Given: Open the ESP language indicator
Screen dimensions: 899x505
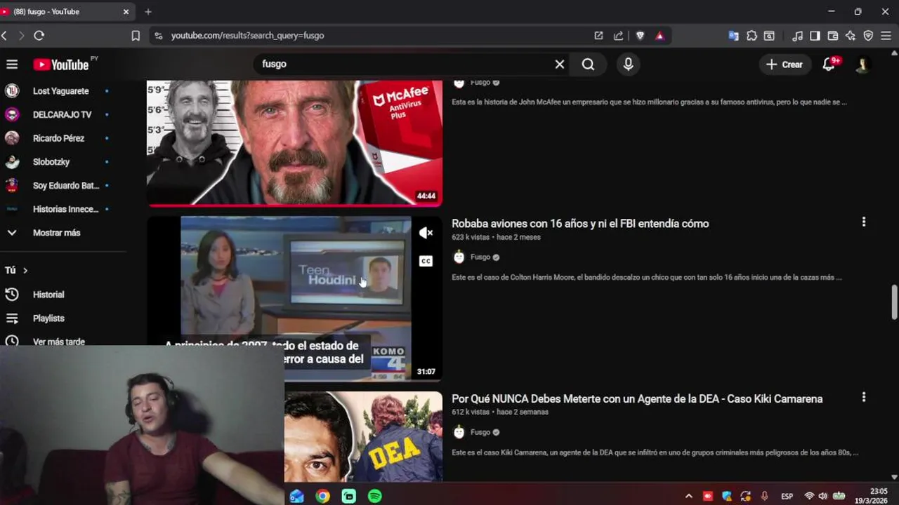Looking at the screenshot, I should click(787, 497).
